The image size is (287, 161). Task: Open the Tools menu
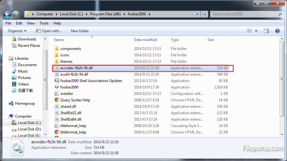[44, 23]
